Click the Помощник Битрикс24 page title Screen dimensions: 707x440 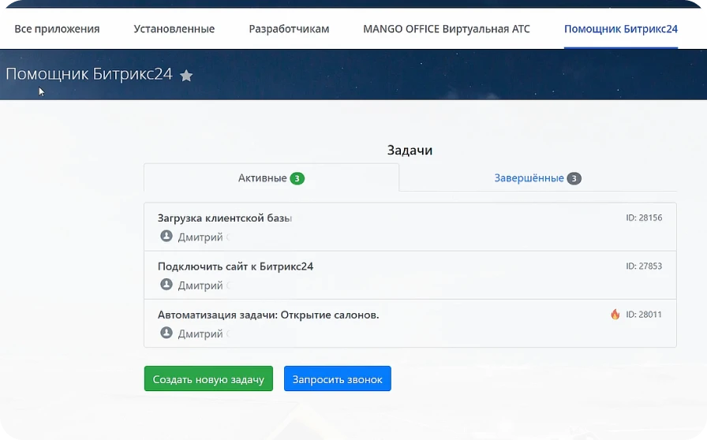(89, 74)
